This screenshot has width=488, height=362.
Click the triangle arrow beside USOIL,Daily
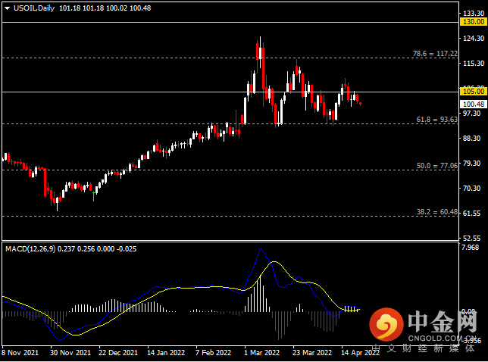pos(8,8)
